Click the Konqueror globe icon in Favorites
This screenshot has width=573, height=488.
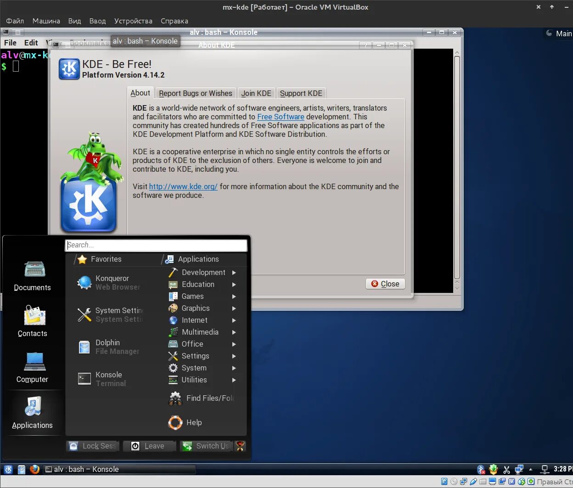click(x=84, y=283)
